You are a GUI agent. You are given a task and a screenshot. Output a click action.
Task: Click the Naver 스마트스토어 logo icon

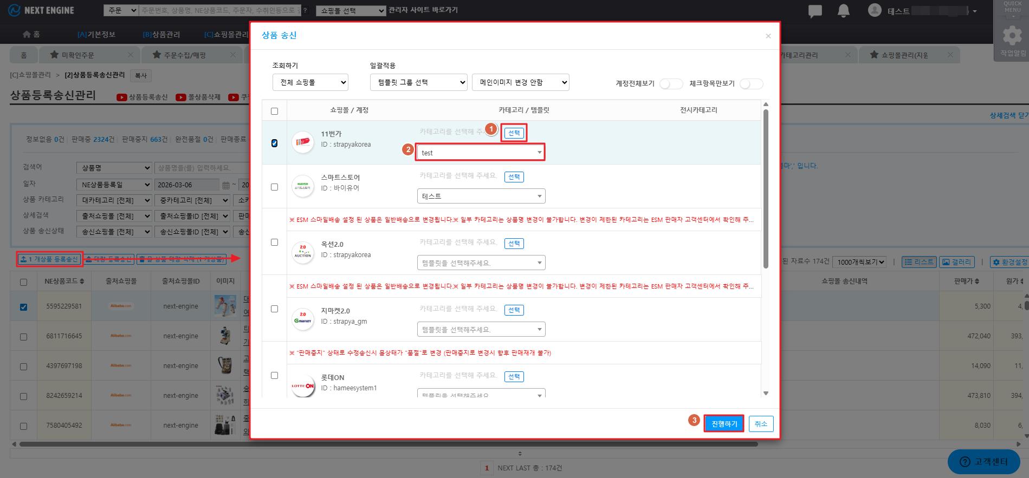point(302,186)
